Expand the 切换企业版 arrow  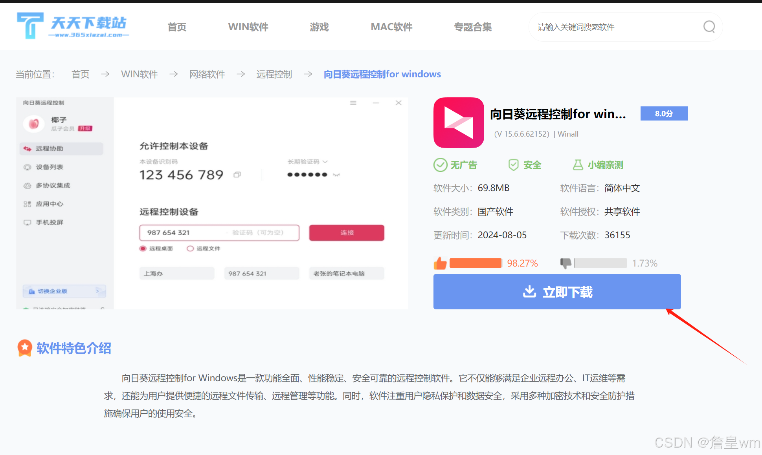pos(97,291)
